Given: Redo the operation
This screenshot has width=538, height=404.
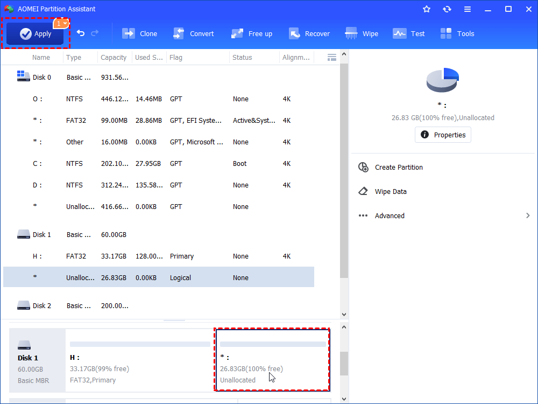Looking at the screenshot, I should [x=95, y=33].
